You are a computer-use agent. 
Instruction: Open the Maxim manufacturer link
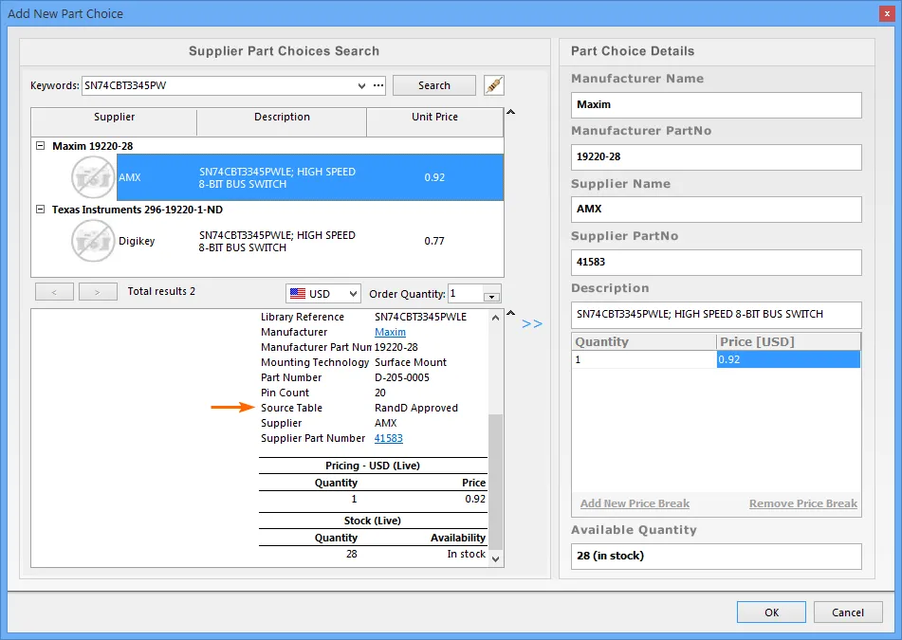(x=390, y=332)
